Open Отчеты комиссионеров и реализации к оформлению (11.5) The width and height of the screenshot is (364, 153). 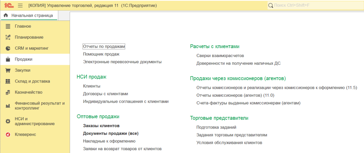pos(277,87)
